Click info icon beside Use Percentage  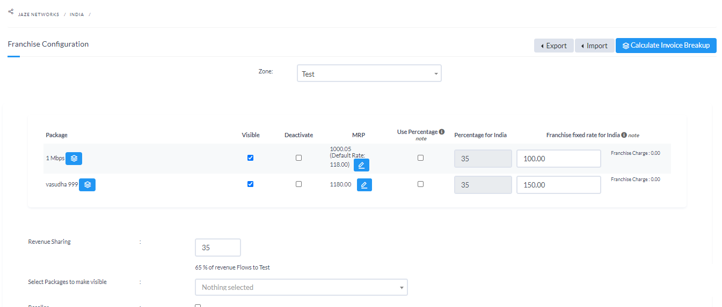(441, 132)
